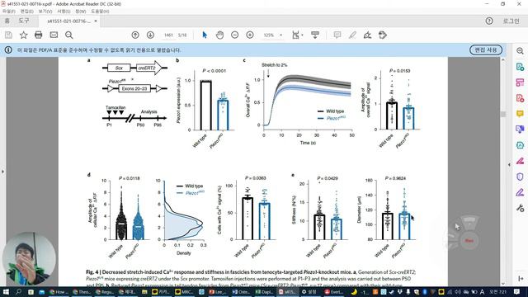Expand the left navigation pane arrow
This screenshot has width=528, height=297.
[x=2, y=172]
